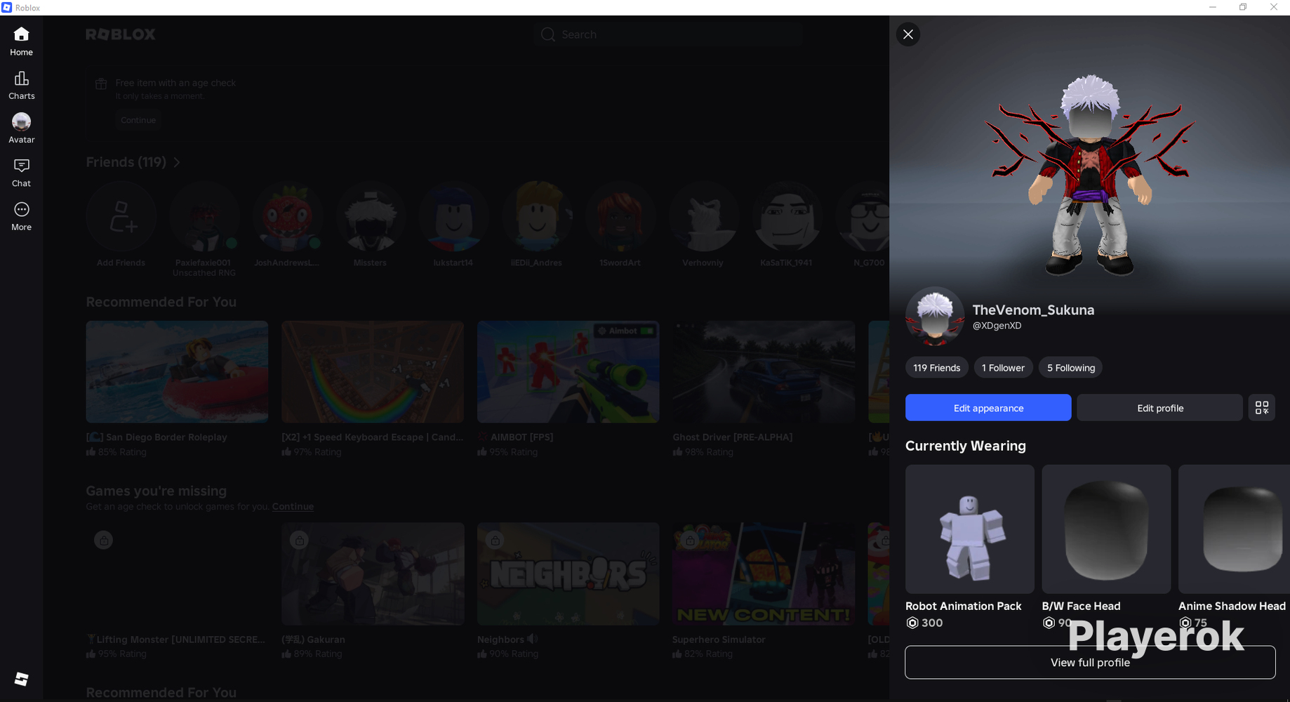The width and height of the screenshot is (1290, 702).
Task: Open the Superhero Simulator game thumbnail
Action: pos(764,574)
